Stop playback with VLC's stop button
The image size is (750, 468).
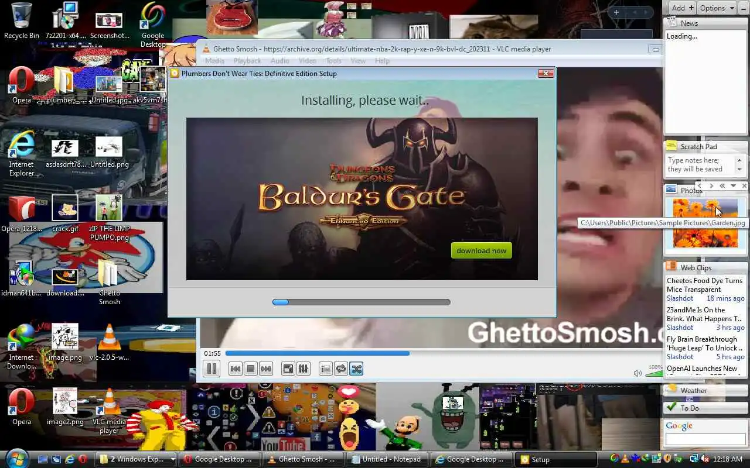coord(251,369)
